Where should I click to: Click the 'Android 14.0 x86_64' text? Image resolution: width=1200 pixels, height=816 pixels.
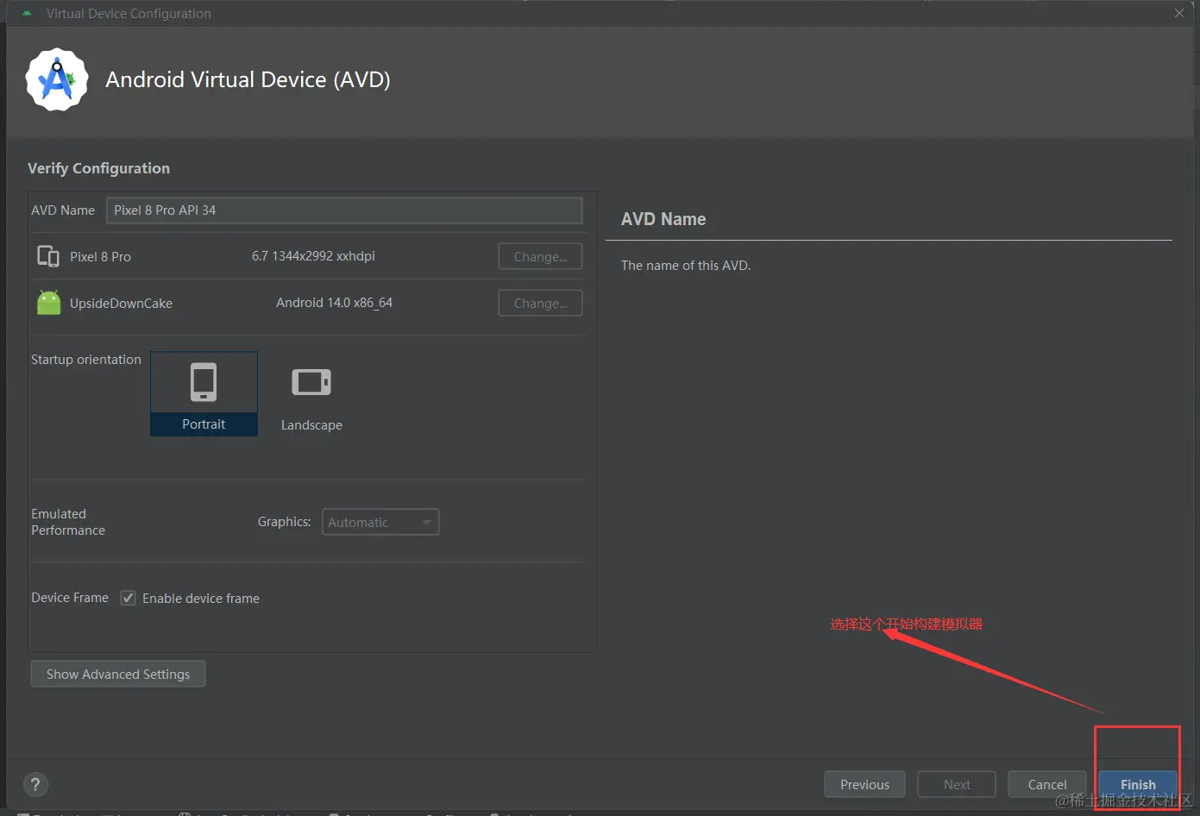click(334, 303)
